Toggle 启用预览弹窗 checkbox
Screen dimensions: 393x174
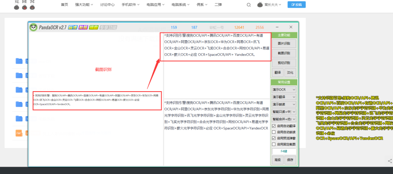pyautogui.click(x=274, y=138)
